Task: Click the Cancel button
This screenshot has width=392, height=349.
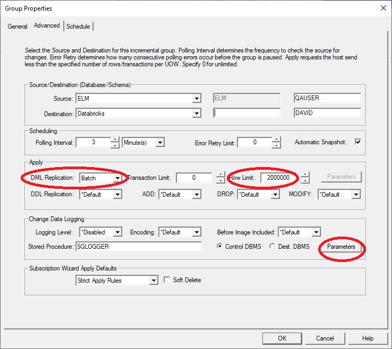Action: coord(325,338)
